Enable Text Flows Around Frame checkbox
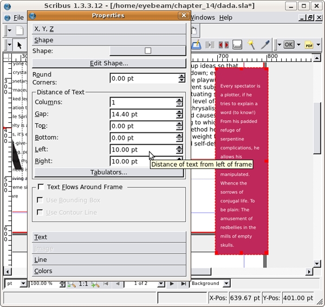Image resolution: width=325 pixels, height=307 pixels. [x=41, y=187]
